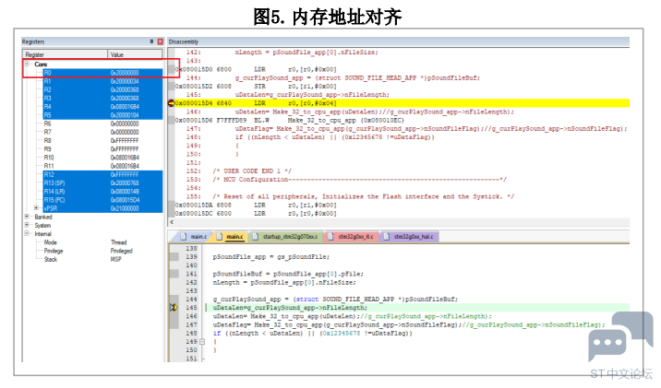661x388 pixels.
Task: Select the R15 (PC) register row
Action: [x=102, y=199]
